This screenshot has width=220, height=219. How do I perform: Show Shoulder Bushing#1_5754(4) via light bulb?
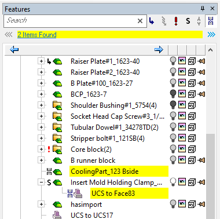(x=173, y=105)
